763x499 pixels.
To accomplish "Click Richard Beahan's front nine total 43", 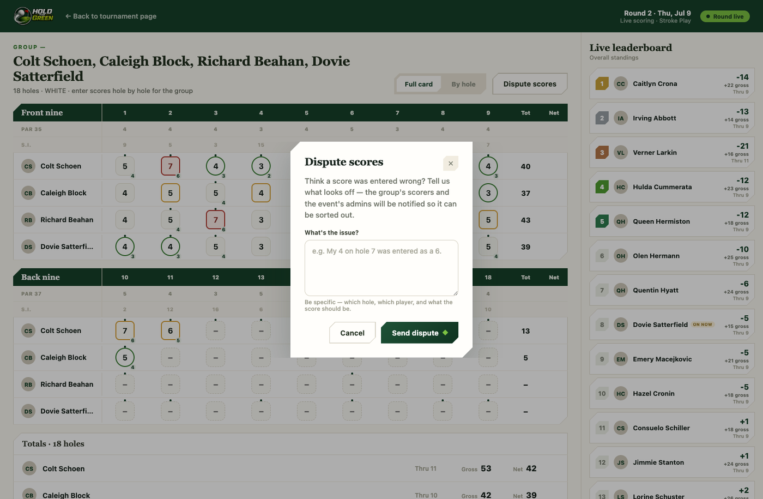I will click(525, 220).
